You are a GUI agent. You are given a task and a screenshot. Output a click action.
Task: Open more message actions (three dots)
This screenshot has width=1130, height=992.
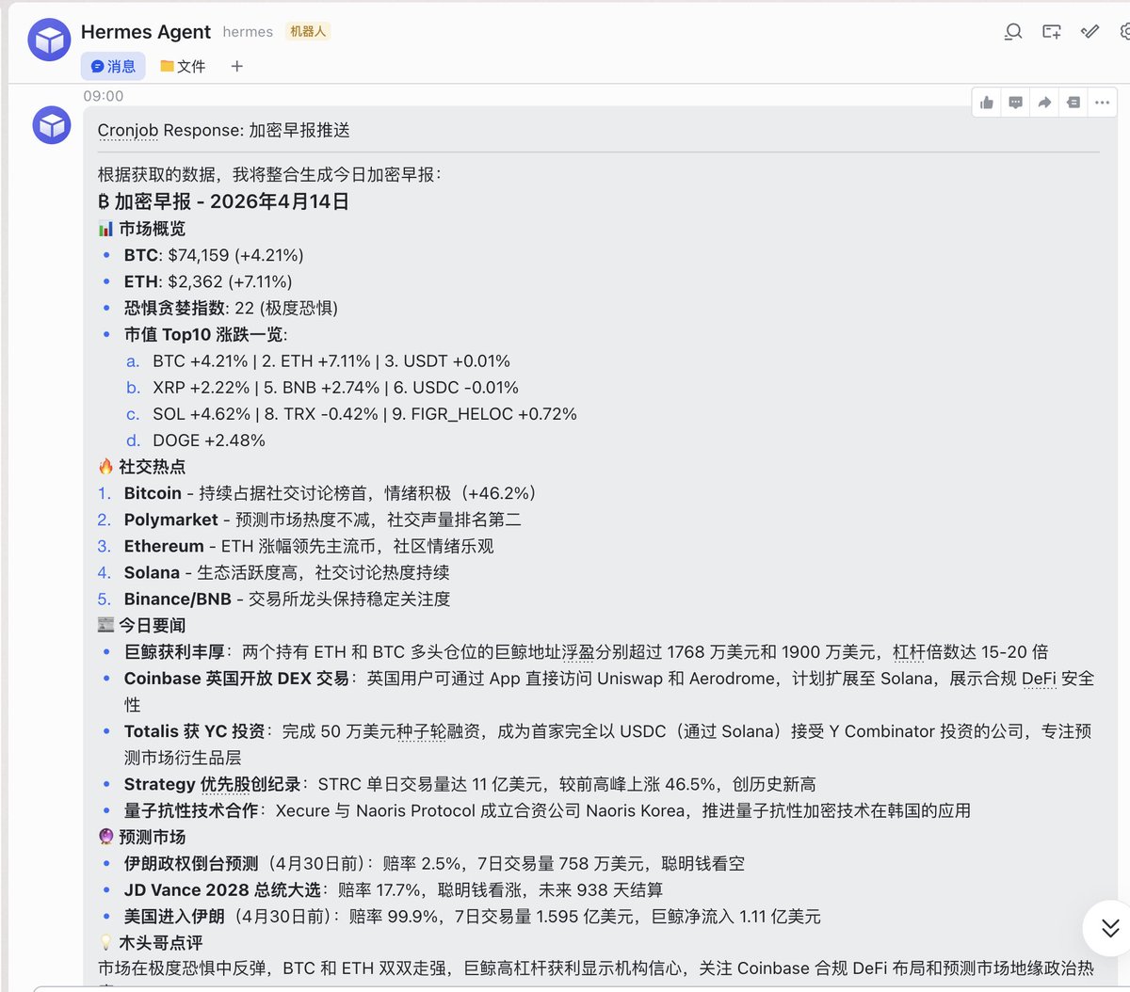1103,103
